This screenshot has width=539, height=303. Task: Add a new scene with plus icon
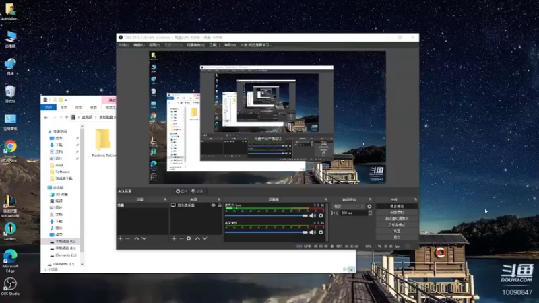click(121, 238)
